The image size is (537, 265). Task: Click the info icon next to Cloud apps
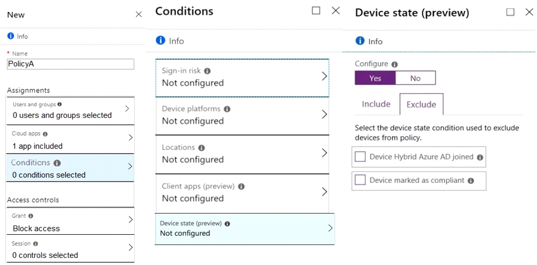45,134
